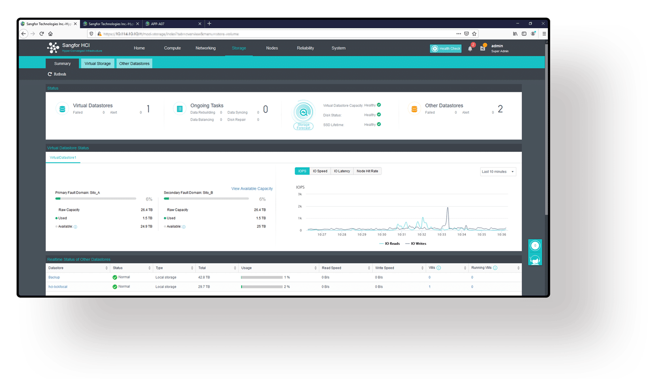Switch chart to IO Speed
The width and height of the screenshot is (650, 386).
click(x=320, y=171)
